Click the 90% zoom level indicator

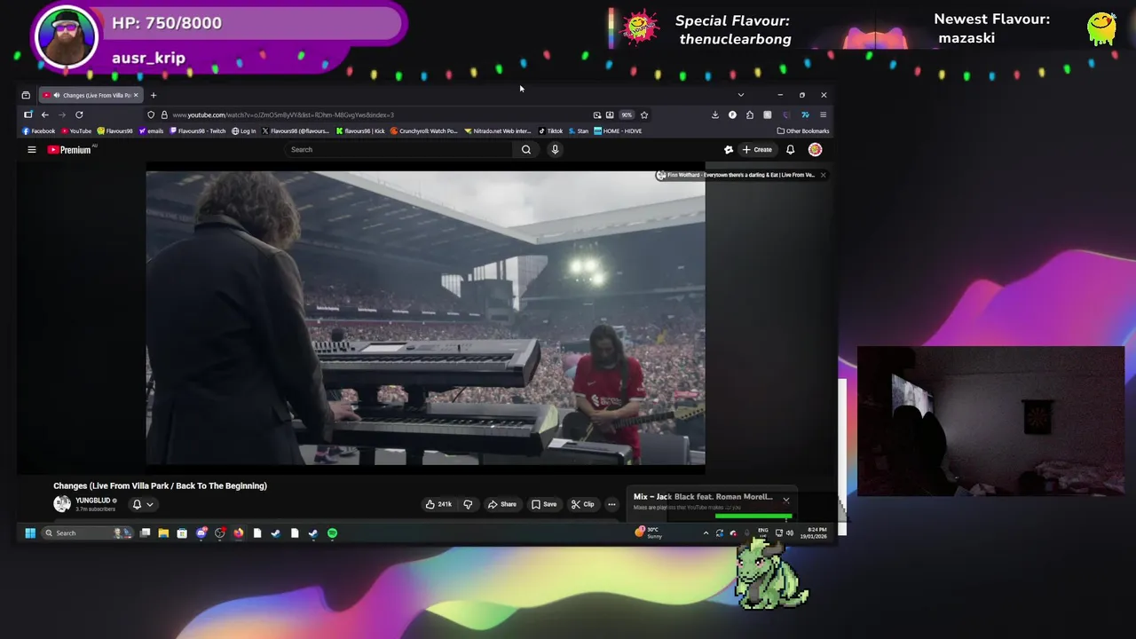click(x=627, y=114)
